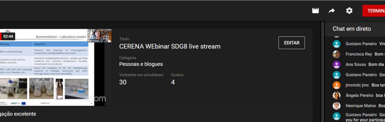
Task: Open the clapperboard highlight clip icon
Action: pyautogui.click(x=315, y=11)
